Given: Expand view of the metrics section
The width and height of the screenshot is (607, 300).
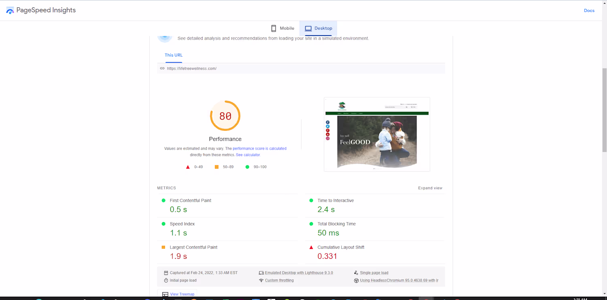Looking at the screenshot, I should pos(430,188).
